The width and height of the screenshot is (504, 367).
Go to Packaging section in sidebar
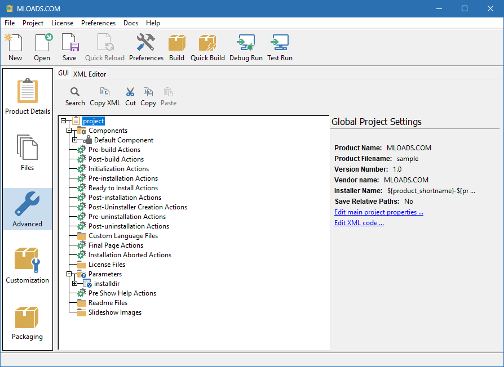[x=28, y=322]
